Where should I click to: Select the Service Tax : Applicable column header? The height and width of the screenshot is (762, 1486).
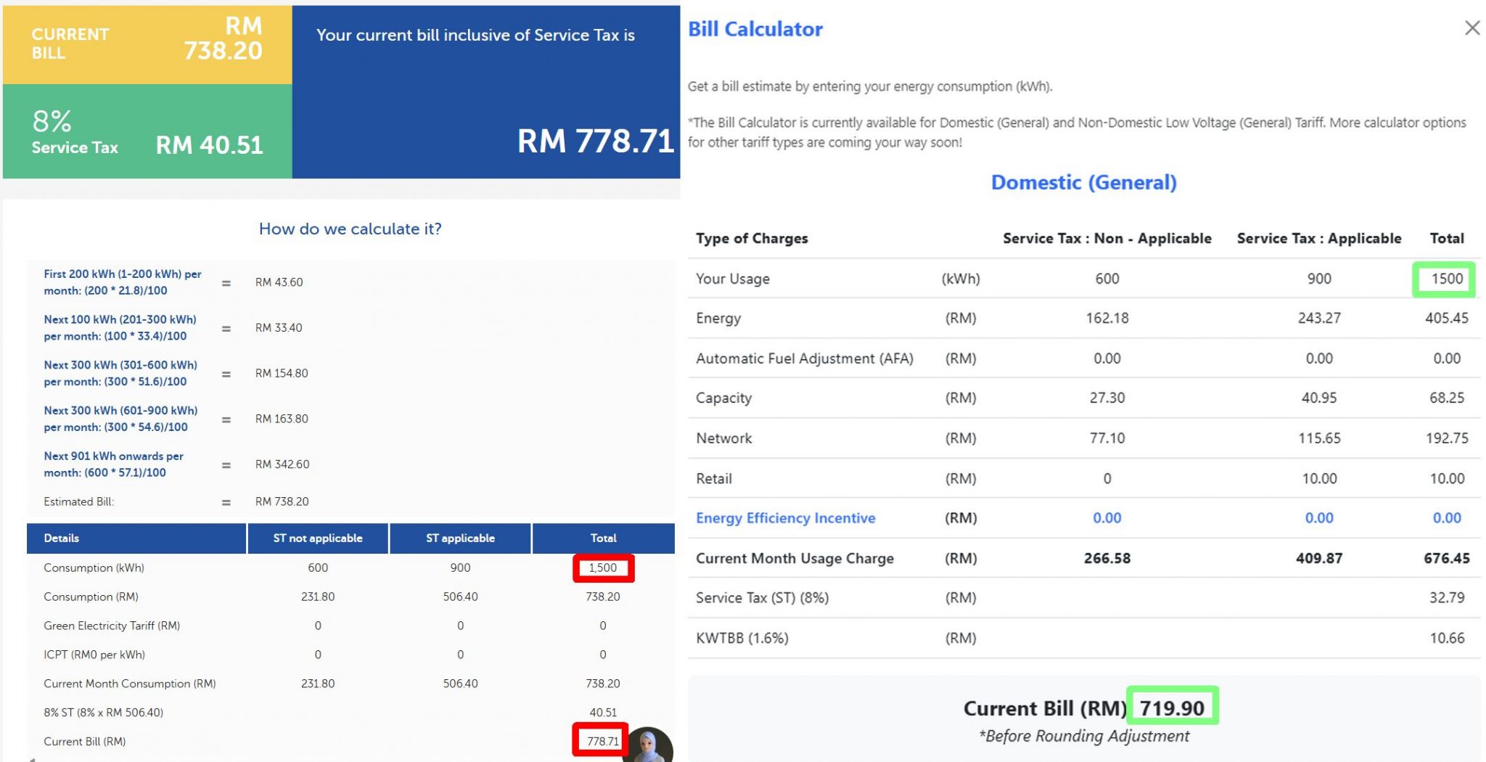(x=1318, y=237)
